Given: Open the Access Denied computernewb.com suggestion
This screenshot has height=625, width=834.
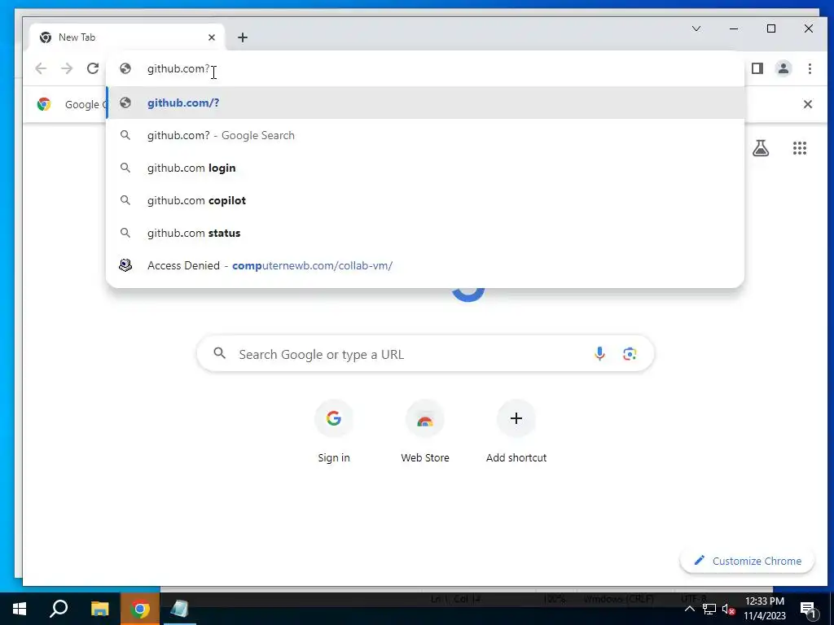Looking at the screenshot, I should [x=425, y=265].
